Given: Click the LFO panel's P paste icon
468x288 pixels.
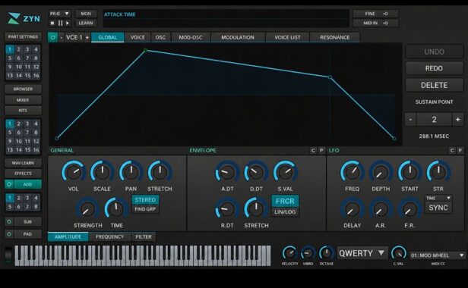Looking at the screenshot, I should click(460, 150).
